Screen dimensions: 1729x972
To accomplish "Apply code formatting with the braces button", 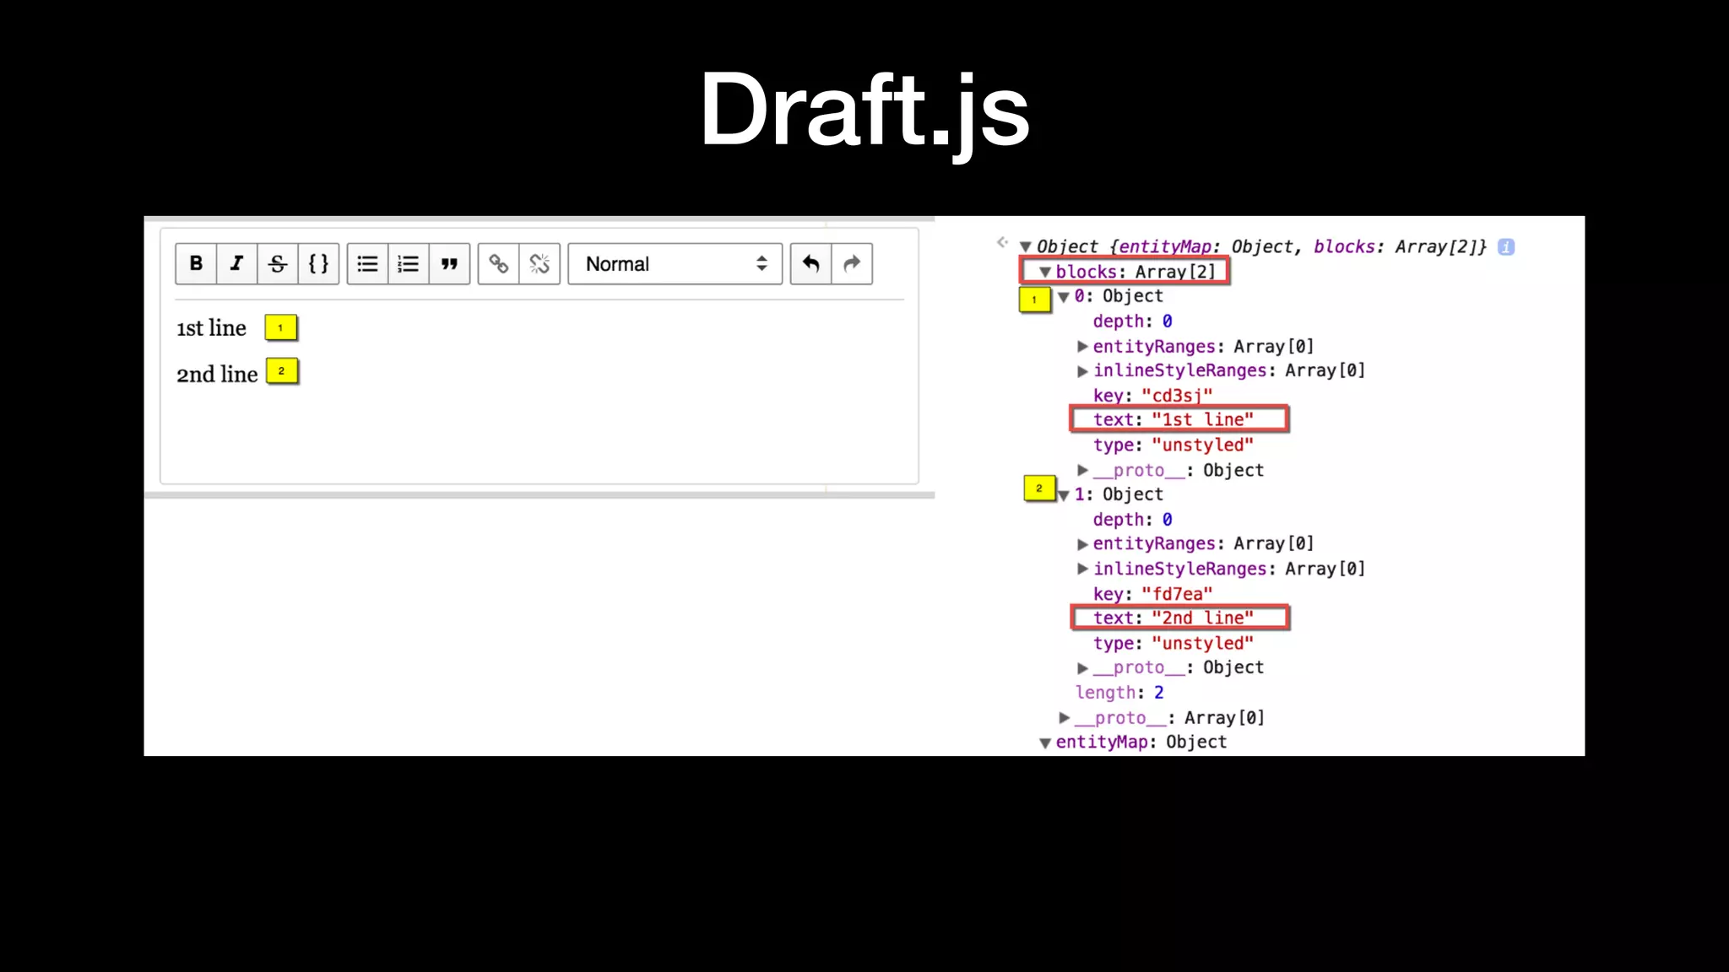I will coord(318,264).
